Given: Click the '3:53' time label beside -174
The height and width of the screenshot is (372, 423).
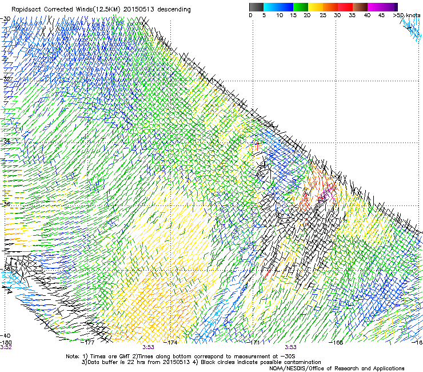Looking at the screenshot, I should (x=148, y=347).
